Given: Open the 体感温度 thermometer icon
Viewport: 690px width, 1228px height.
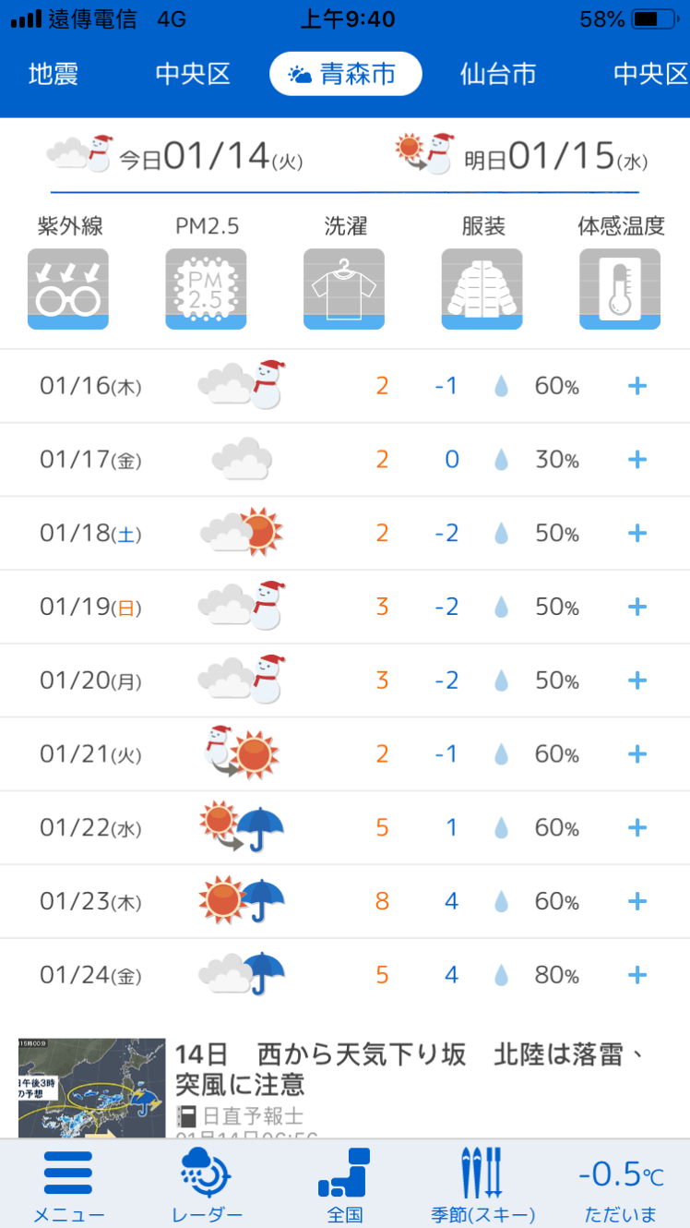Looking at the screenshot, I should pos(620,289).
